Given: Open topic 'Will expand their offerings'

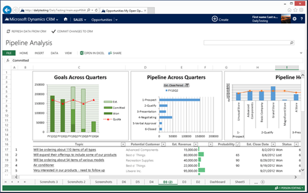Looking at the screenshot, I should pos(75,155).
